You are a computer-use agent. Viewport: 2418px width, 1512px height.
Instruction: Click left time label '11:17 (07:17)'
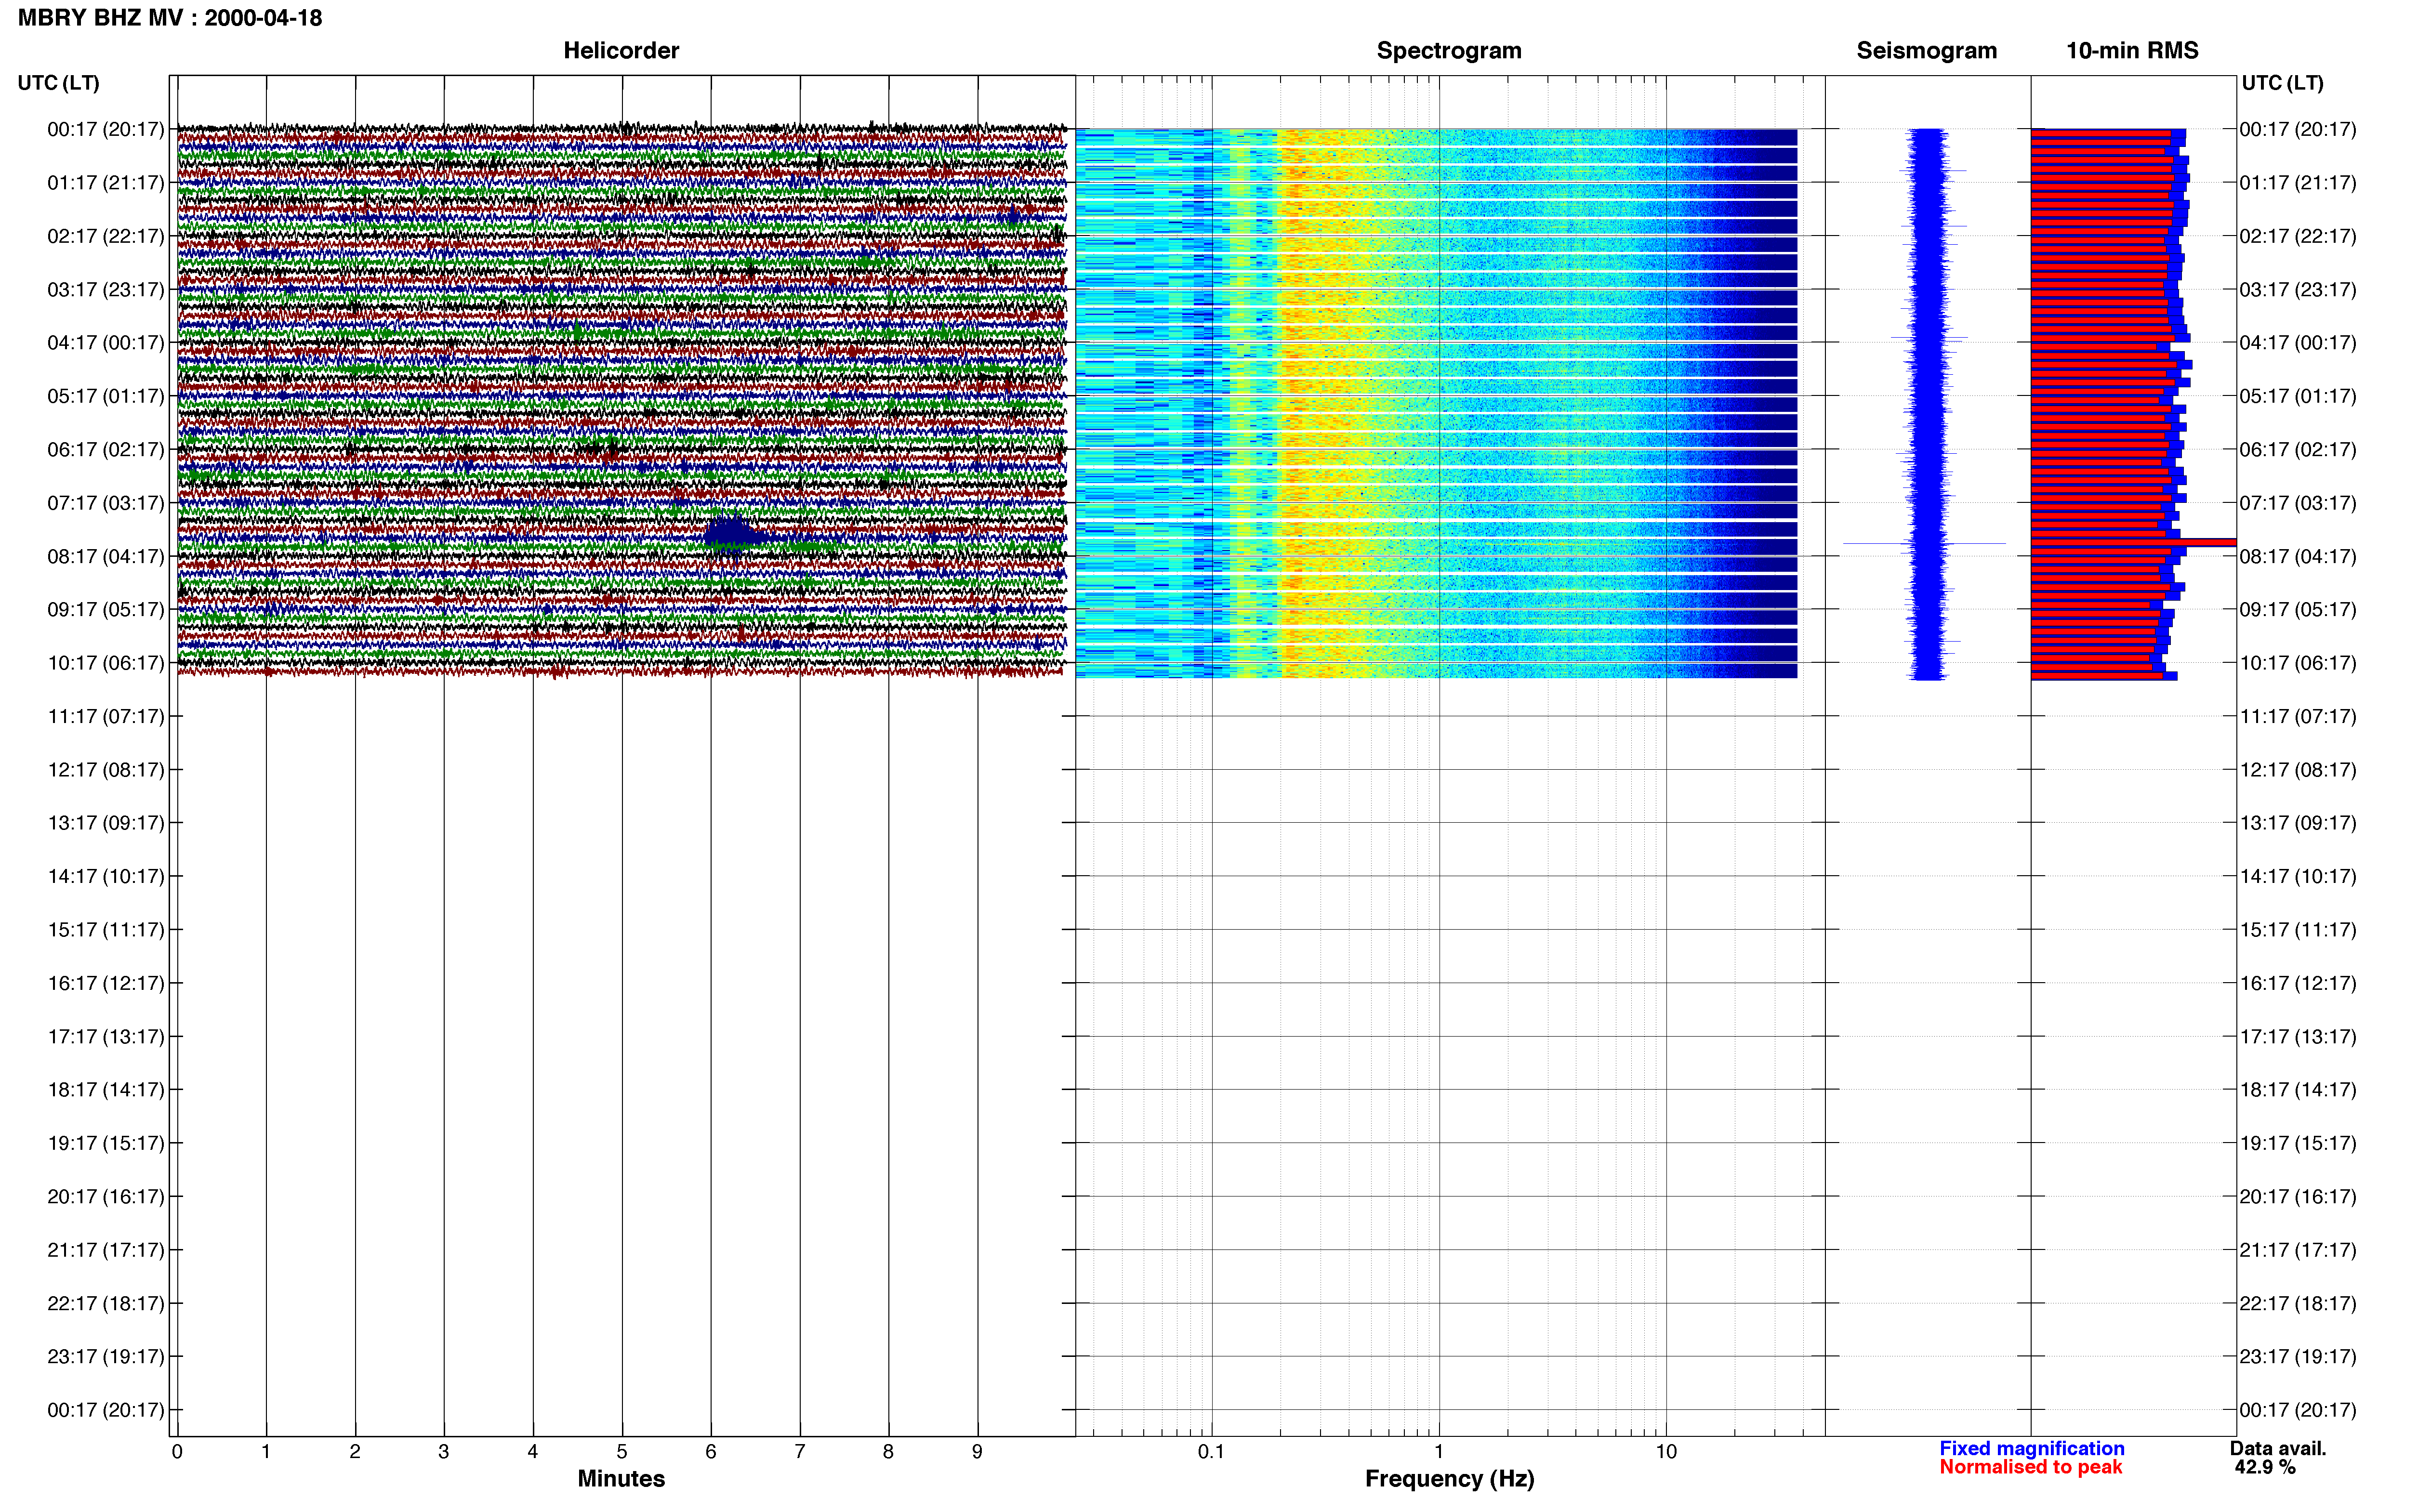[x=105, y=716]
